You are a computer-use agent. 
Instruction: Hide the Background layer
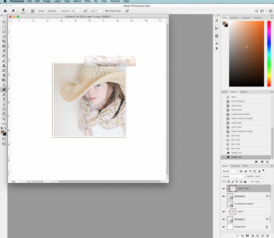coord(224,227)
